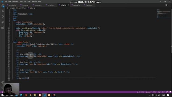Screen dimensions: 172x97
Task: Open the Terminal menu
Action: (x=34, y=2)
